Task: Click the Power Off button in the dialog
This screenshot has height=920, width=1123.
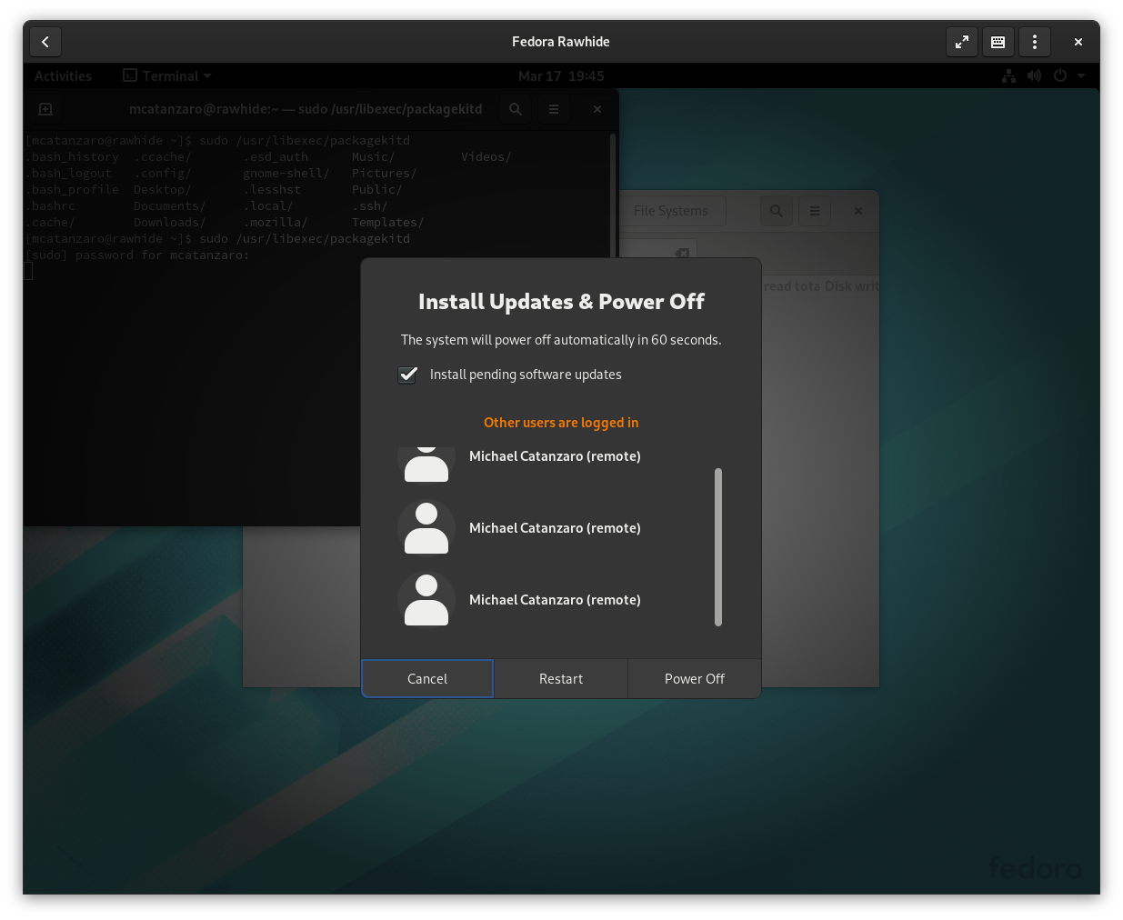Action: tap(695, 679)
